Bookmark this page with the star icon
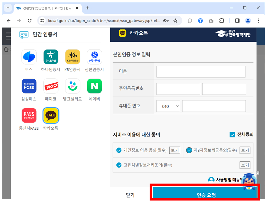 [175, 21]
